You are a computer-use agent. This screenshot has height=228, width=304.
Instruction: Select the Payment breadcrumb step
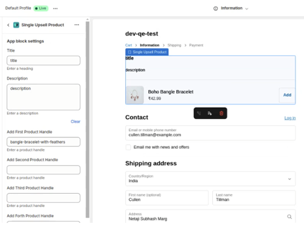coord(196,45)
